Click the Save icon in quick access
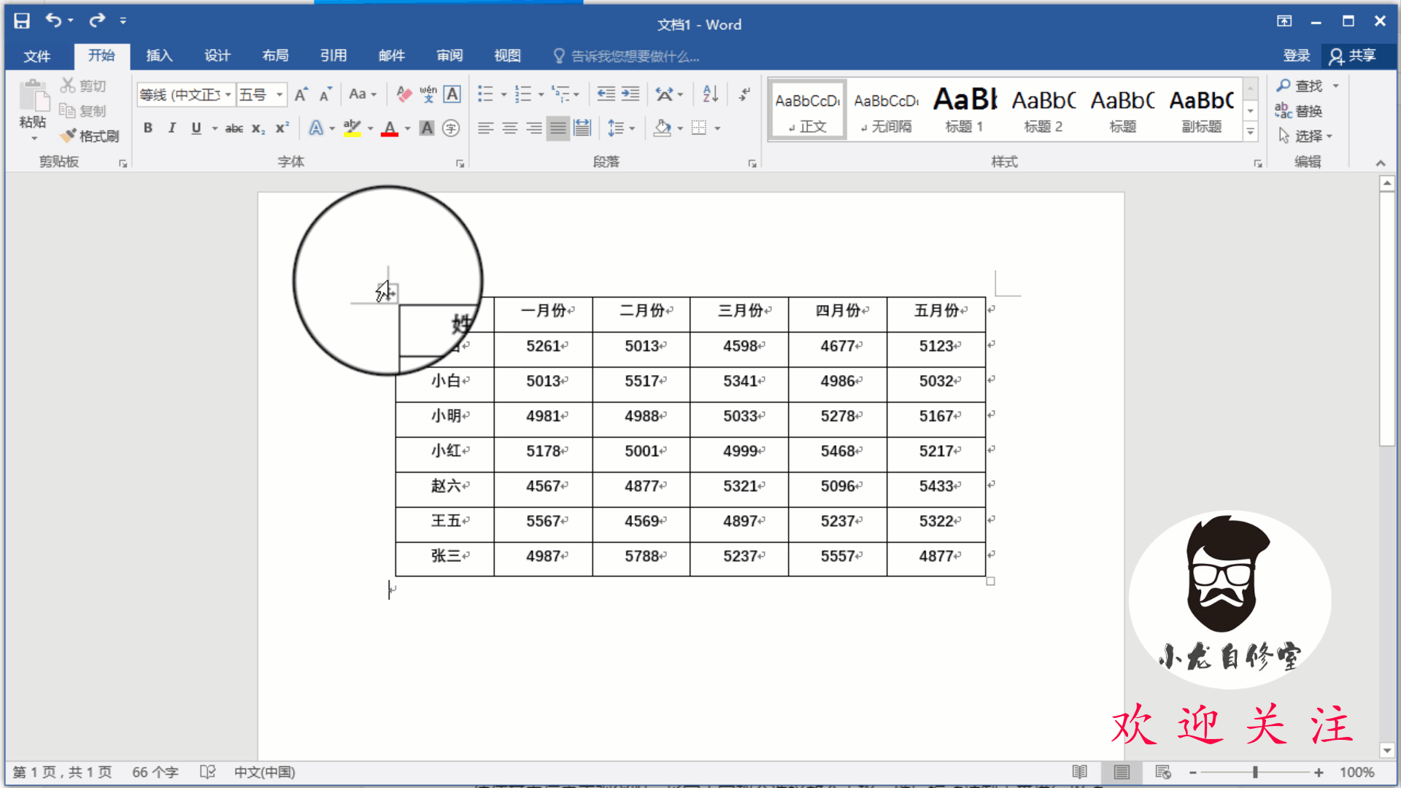 22,20
